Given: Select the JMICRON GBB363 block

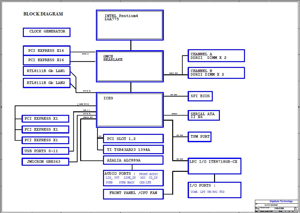Looking at the screenshot, I should click(45, 162).
